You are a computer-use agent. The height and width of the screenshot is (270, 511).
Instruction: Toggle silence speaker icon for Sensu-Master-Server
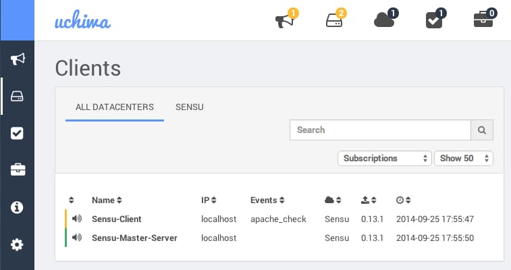click(77, 238)
